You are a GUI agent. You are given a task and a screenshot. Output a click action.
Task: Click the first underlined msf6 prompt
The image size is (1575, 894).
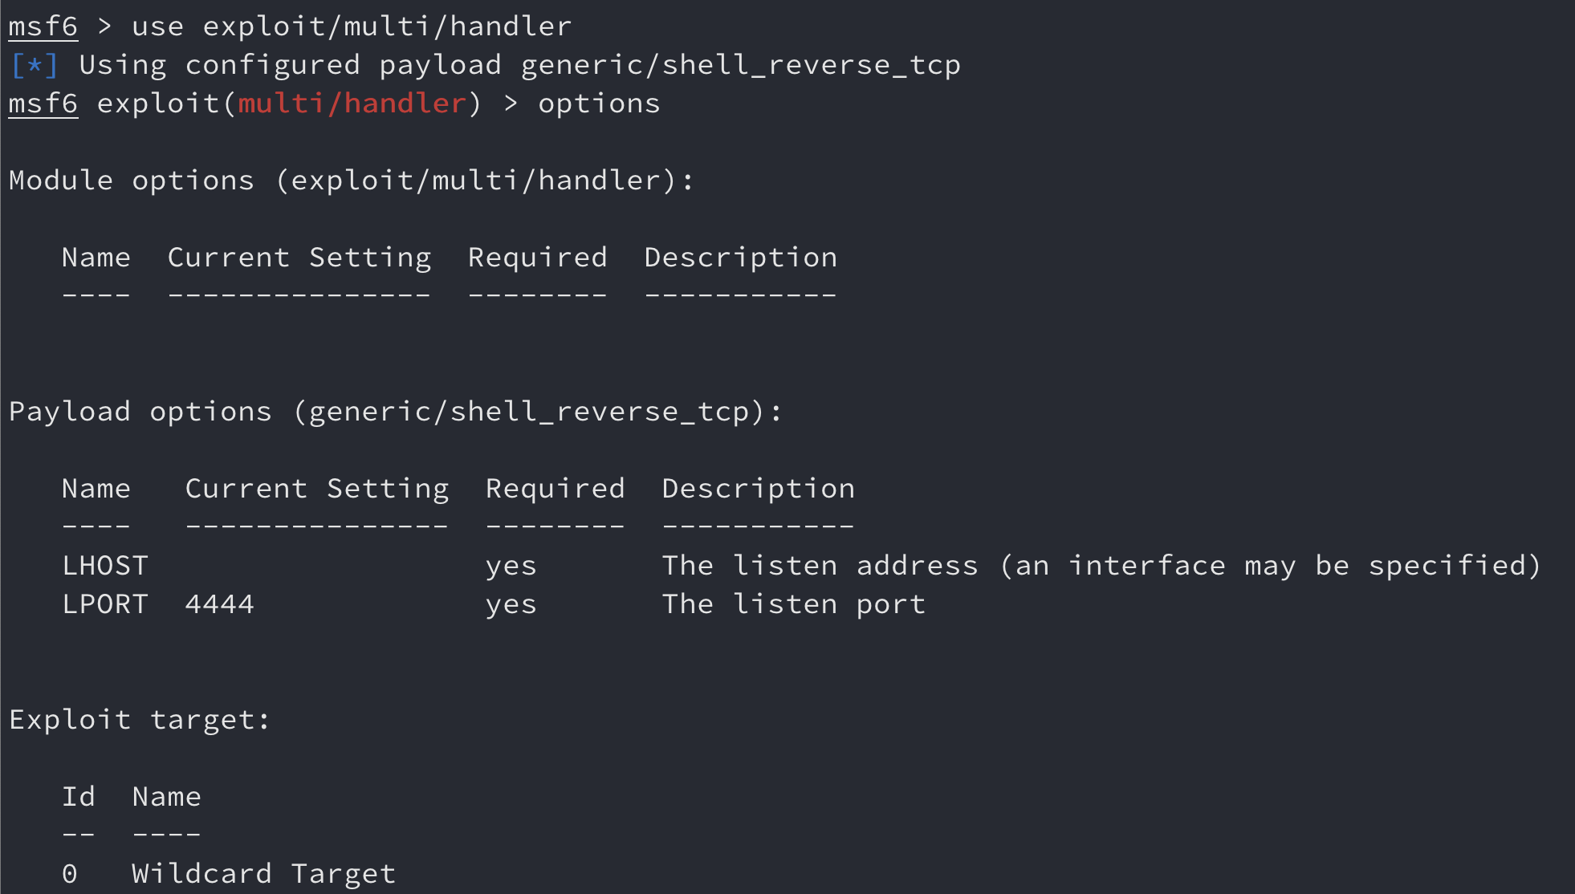pyautogui.click(x=43, y=26)
